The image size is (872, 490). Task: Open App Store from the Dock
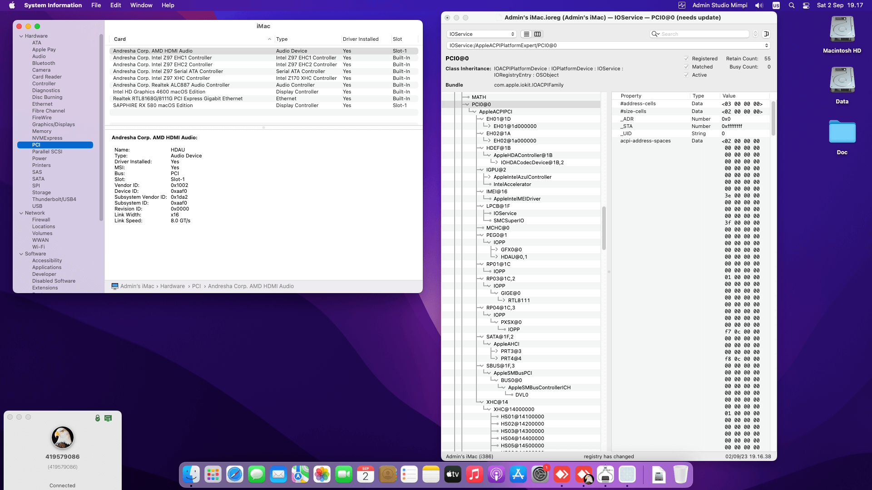518,475
